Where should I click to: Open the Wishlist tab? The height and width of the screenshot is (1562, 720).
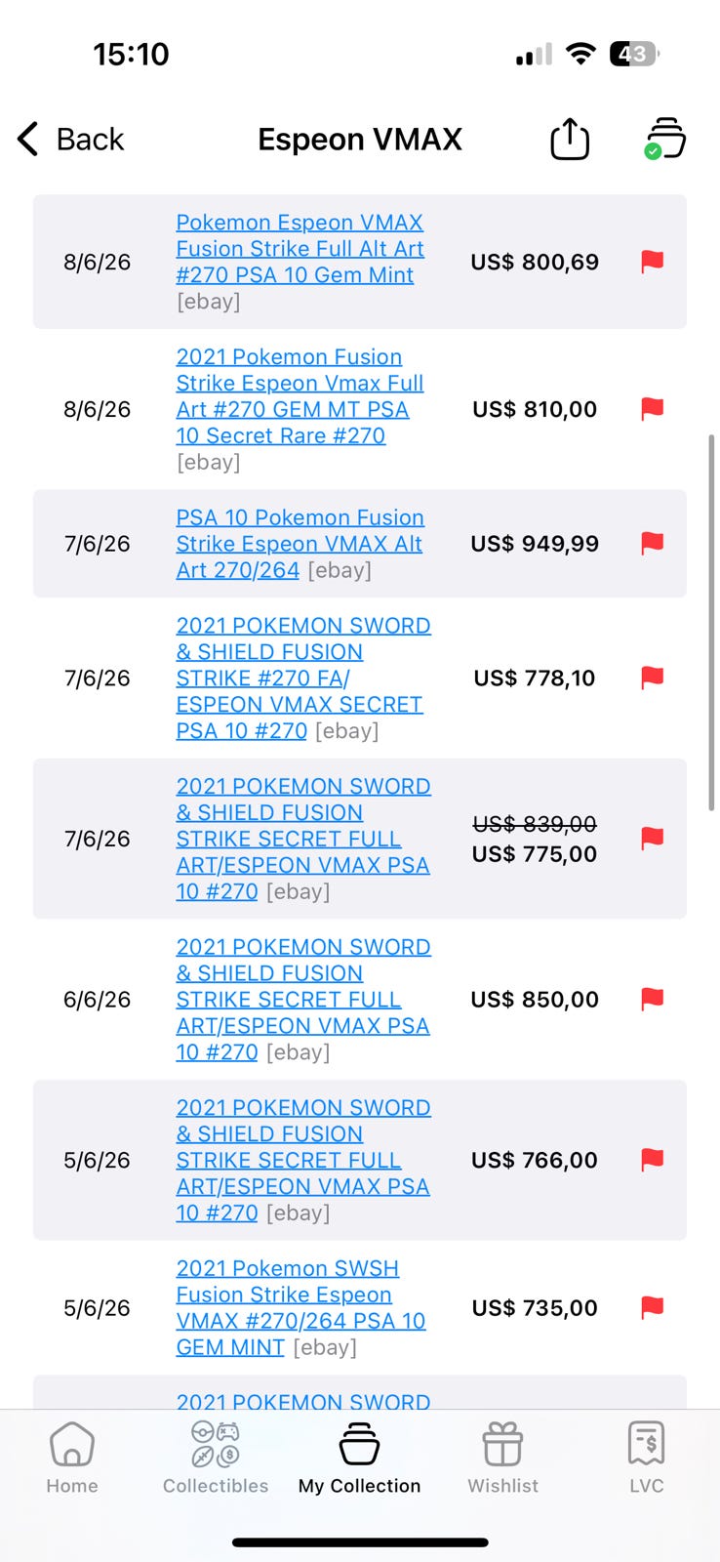point(502,1458)
